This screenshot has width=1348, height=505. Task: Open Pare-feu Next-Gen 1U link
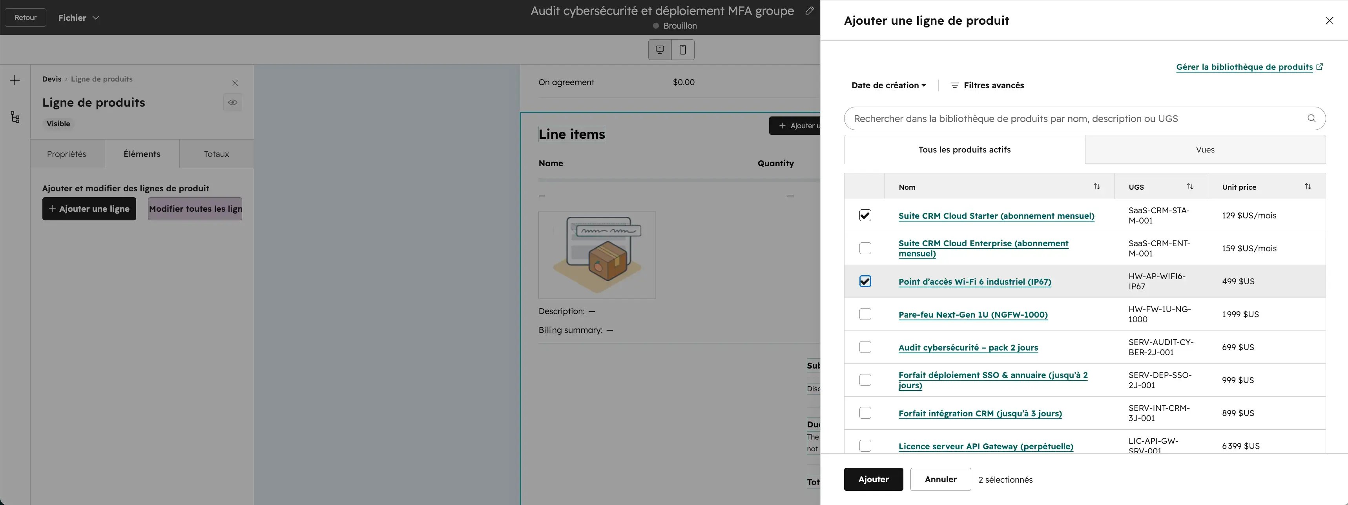click(x=973, y=315)
